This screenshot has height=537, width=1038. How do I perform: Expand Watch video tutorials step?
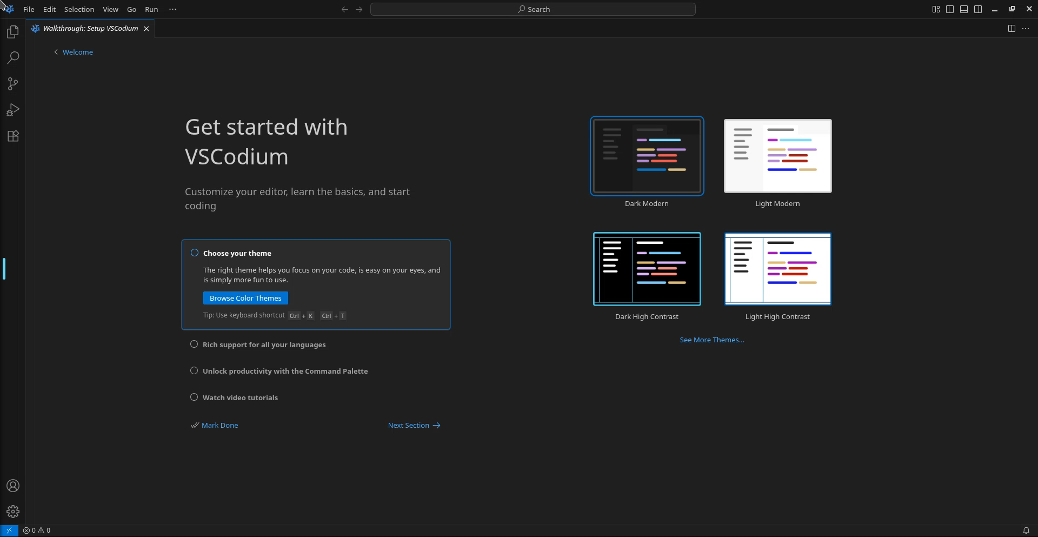pos(240,397)
